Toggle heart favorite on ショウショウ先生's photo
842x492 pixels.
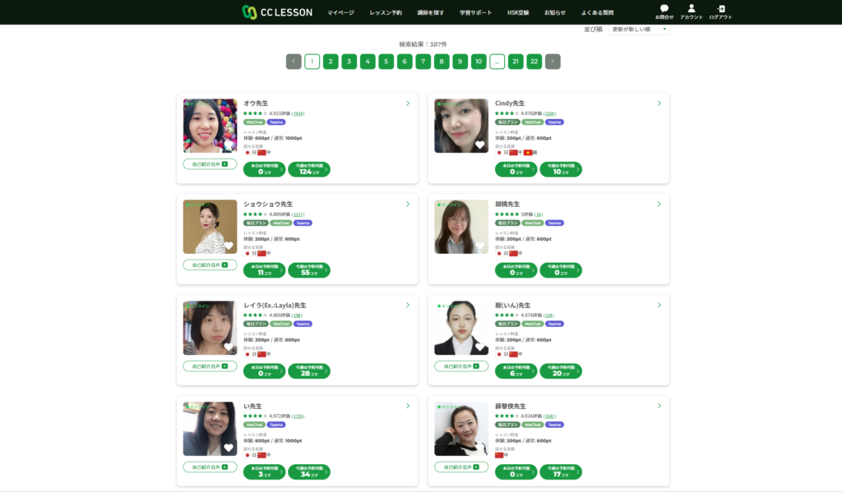point(229,246)
